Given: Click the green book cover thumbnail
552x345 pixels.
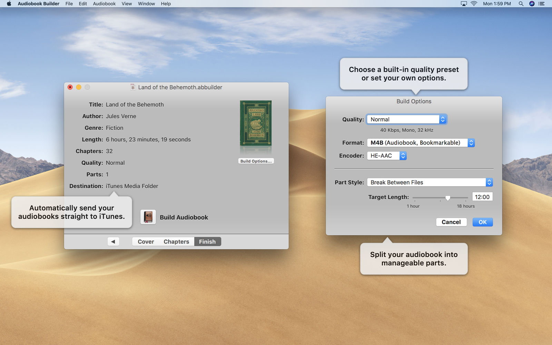Looking at the screenshot, I should point(256,123).
